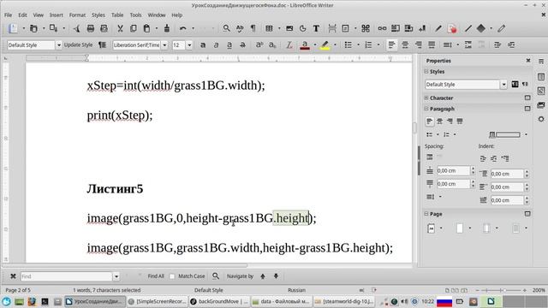Click the Insert Special Character icon
This screenshot has height=308, width=548.
click(366, 28)
